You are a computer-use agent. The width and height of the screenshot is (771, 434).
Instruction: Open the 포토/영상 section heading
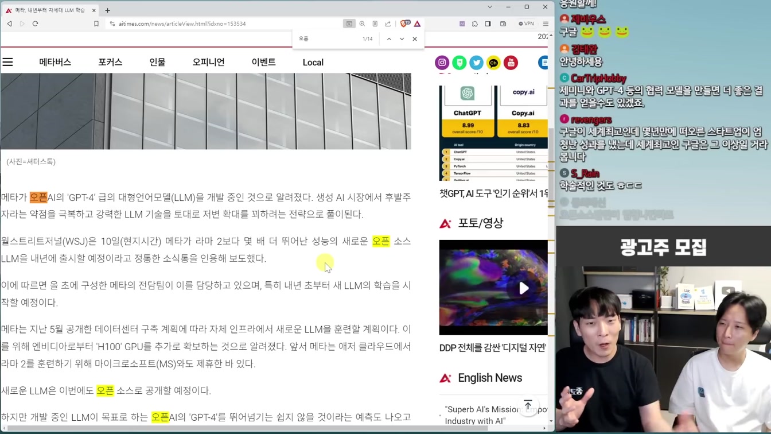[x=480, y=223]
